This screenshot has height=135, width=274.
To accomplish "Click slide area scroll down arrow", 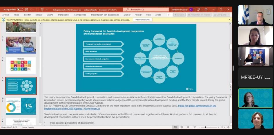I will point(231,84).
